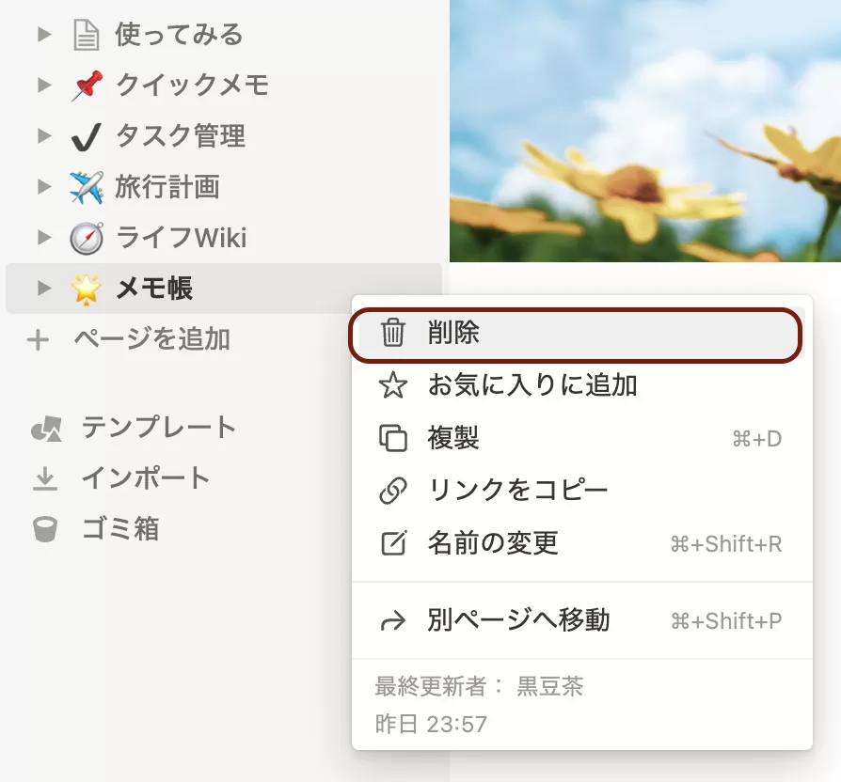Viewport: 841px width, 782px height.
Task: Open テンプレート in the sidebar
Action: (158, 427)
